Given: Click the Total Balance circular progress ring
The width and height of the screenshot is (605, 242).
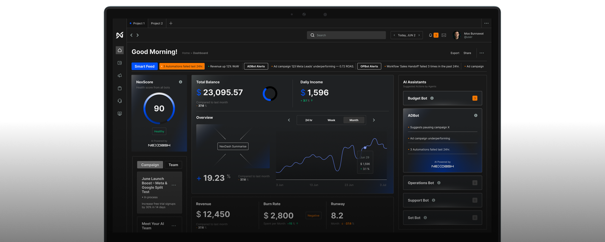Looking at the screenshot, I should 270,94.
